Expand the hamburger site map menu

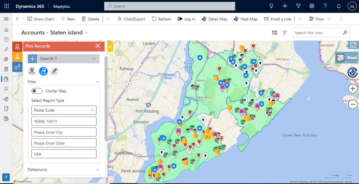[x=6, y=19]
